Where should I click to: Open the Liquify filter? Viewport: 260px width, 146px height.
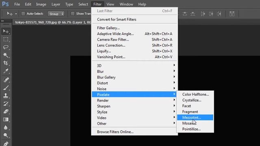[x=134, y=51]
